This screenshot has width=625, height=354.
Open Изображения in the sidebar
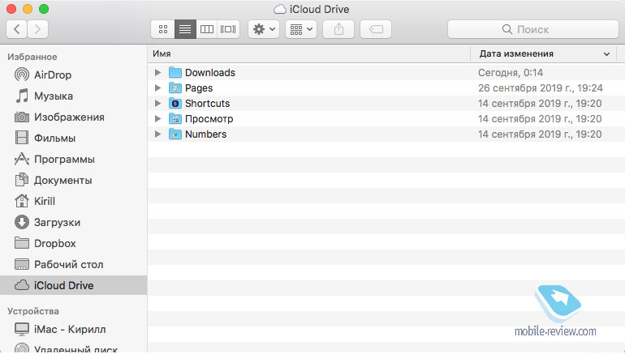[x=74, y=117]
